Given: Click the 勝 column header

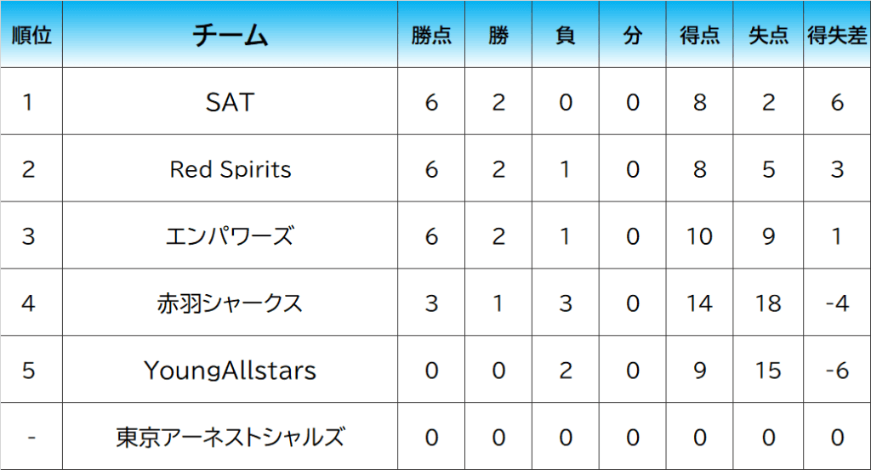Looking at the screenshot, I should 498,36.
